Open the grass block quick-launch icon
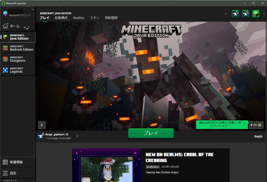The height and width of the screenshot is (182, 267). 256,14
